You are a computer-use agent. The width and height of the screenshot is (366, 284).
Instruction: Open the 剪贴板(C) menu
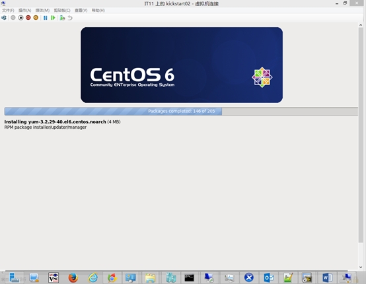tap(62, 11)
